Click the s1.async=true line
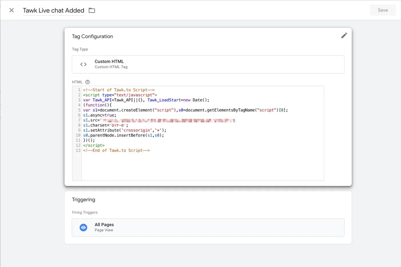The width and height of the screenshot is (401, 267). click(100, 115)
